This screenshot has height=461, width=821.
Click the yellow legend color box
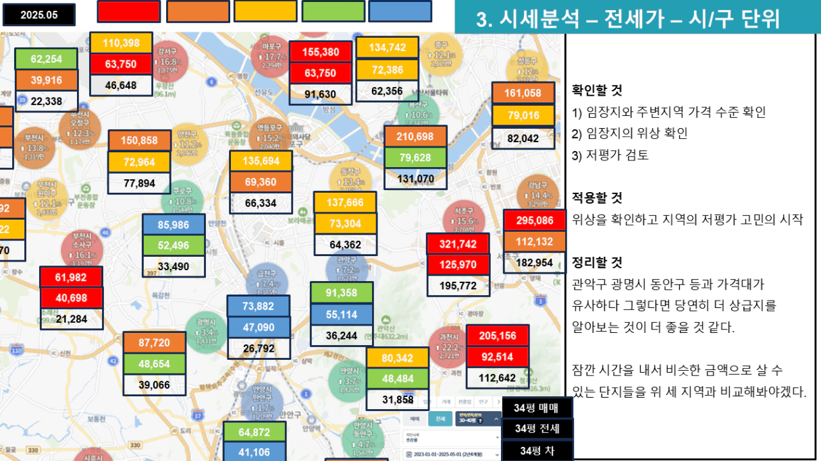265,11
